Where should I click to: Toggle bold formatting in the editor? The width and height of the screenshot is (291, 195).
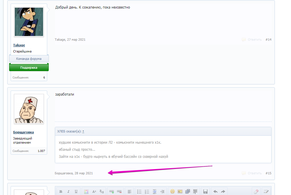61,191
